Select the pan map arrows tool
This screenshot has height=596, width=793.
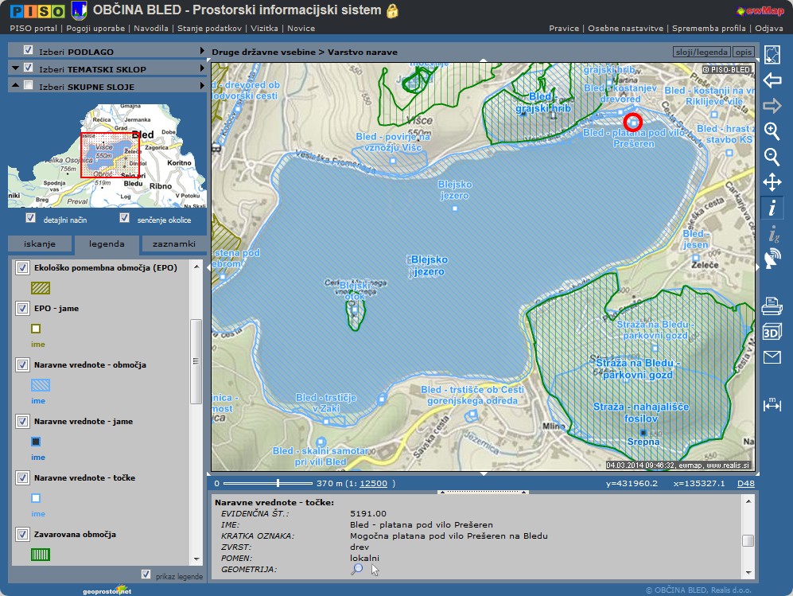tap(772, 182)
